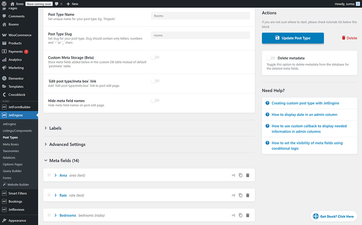Click the Marketing megaphone icon
Screen dimensions: 362x225
click(4, 68)
